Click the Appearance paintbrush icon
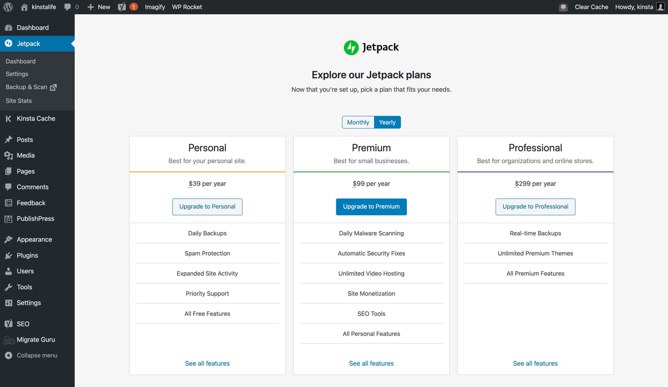 [x=9, y=239]
